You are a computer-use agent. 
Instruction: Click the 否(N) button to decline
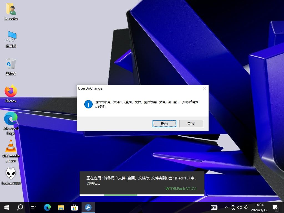click(x=191, y=124)
